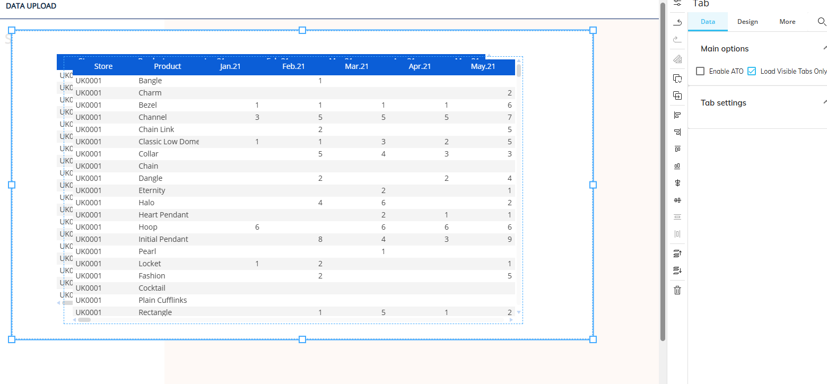Click the table's horizontal scrollbar thumb
Image resolution: width=827 pixels, height=384 pixels.
click(x=84, y=320)
